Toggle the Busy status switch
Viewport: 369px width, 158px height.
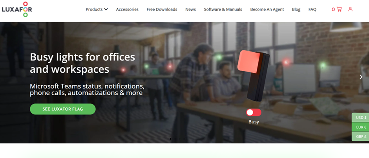(254, 112)
